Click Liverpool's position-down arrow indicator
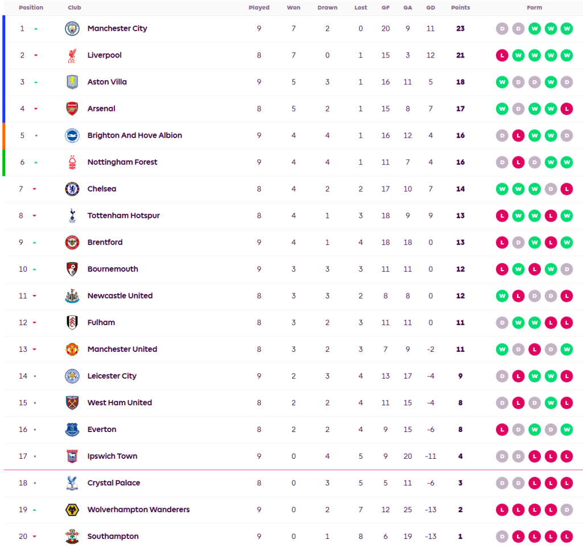The height and width of the screenshot is (548, 583). (36, 56)
